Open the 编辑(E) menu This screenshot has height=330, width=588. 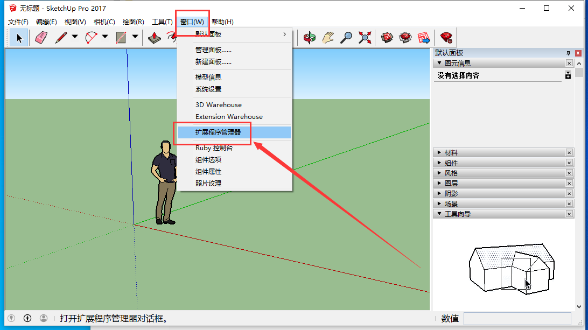click(46, 22)
